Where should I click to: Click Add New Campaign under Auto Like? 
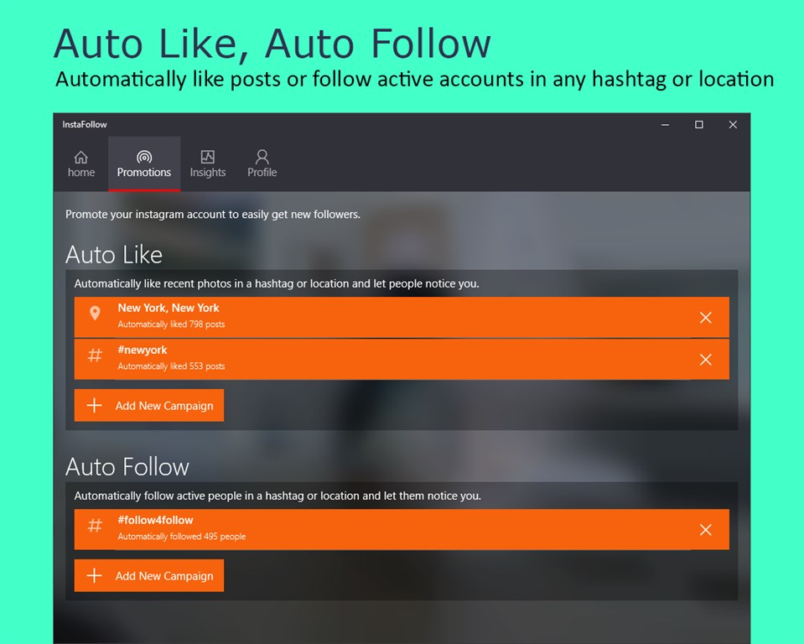coord(163,406)
